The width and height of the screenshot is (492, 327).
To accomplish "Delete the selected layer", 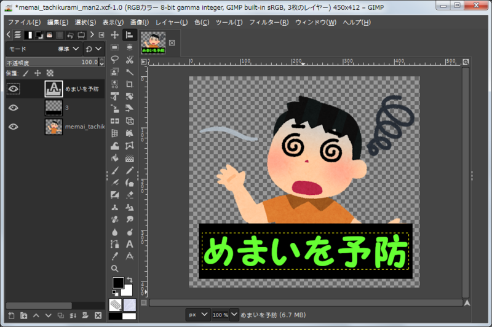I will pos(98,315).
